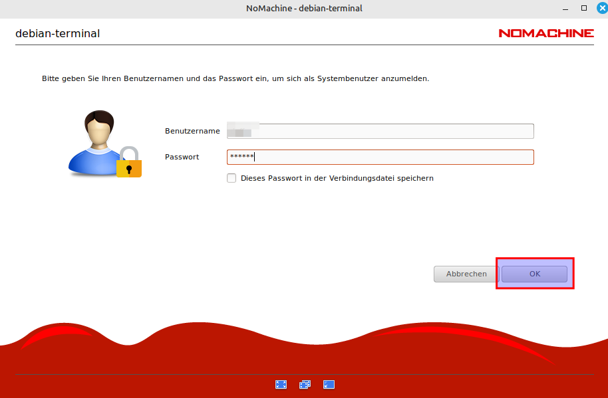Cancel login with the Abbrechen button

click(x=466, y=274)
